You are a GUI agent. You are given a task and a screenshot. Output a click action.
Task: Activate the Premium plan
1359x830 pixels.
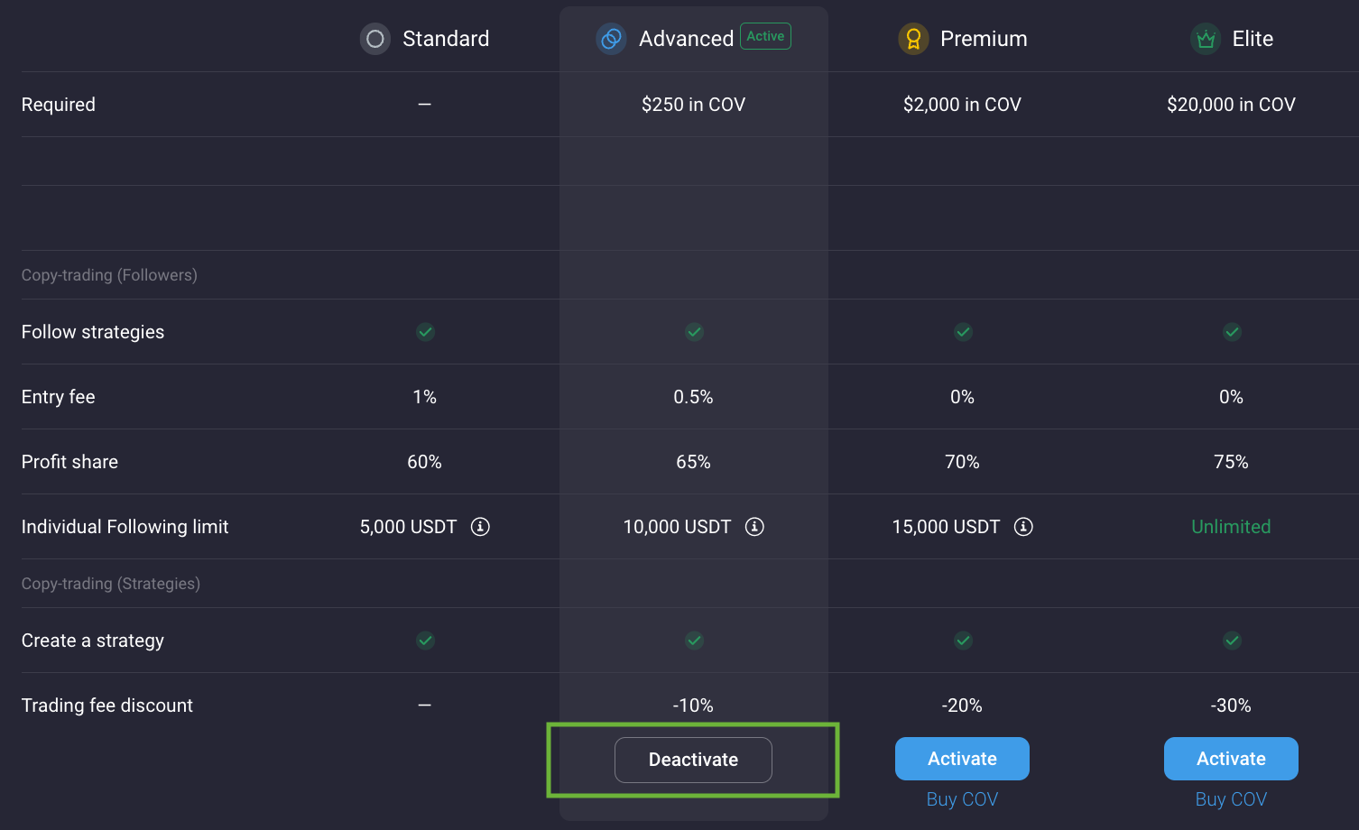(962, 759)
